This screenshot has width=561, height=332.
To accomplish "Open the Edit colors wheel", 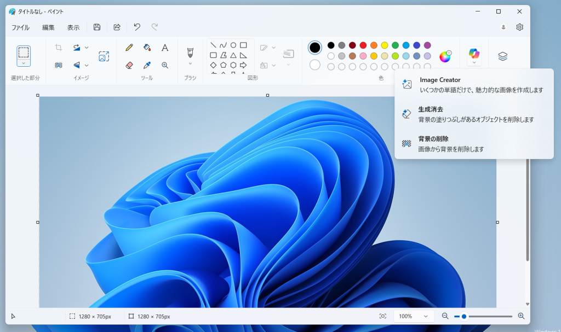I will (445, 56).
